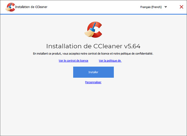
Task: Click blank title bar area beside the title
Action: click(x=93, y=7)
